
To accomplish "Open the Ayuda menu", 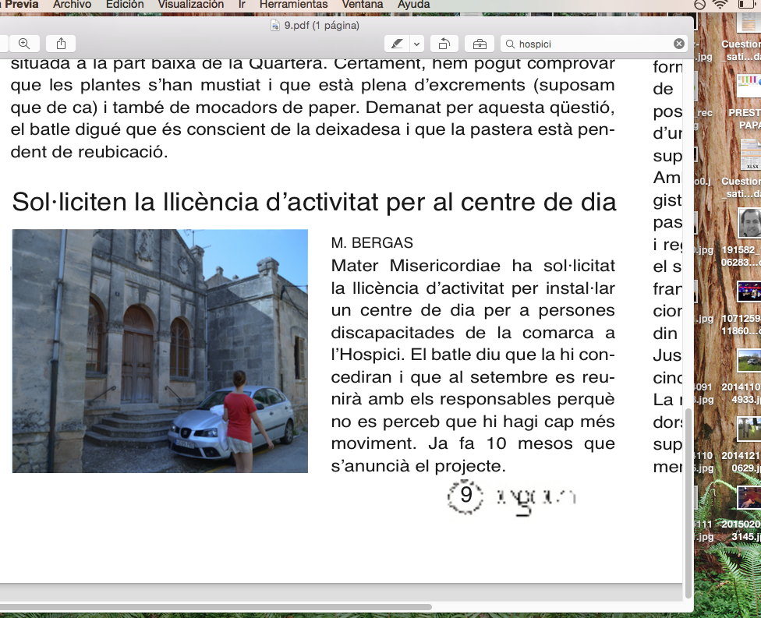I will pos(413,5).
